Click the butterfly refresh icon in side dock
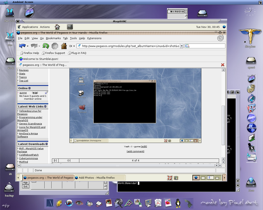 [x=251, y=98]
